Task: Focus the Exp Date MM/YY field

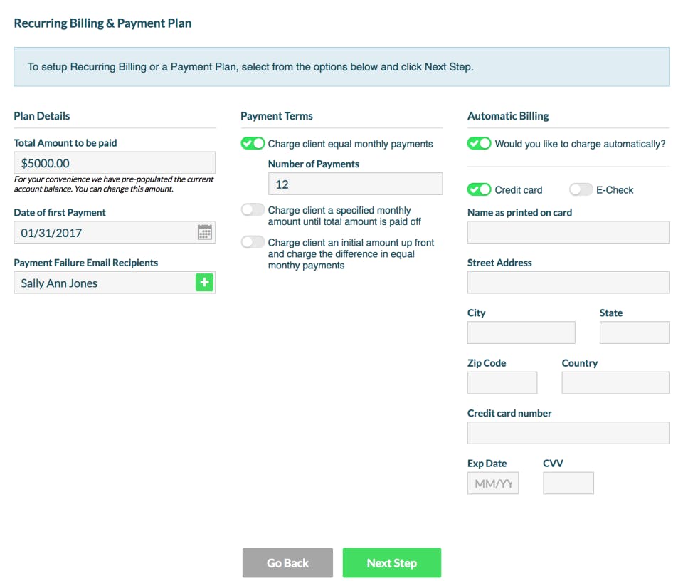Action: 492,483
